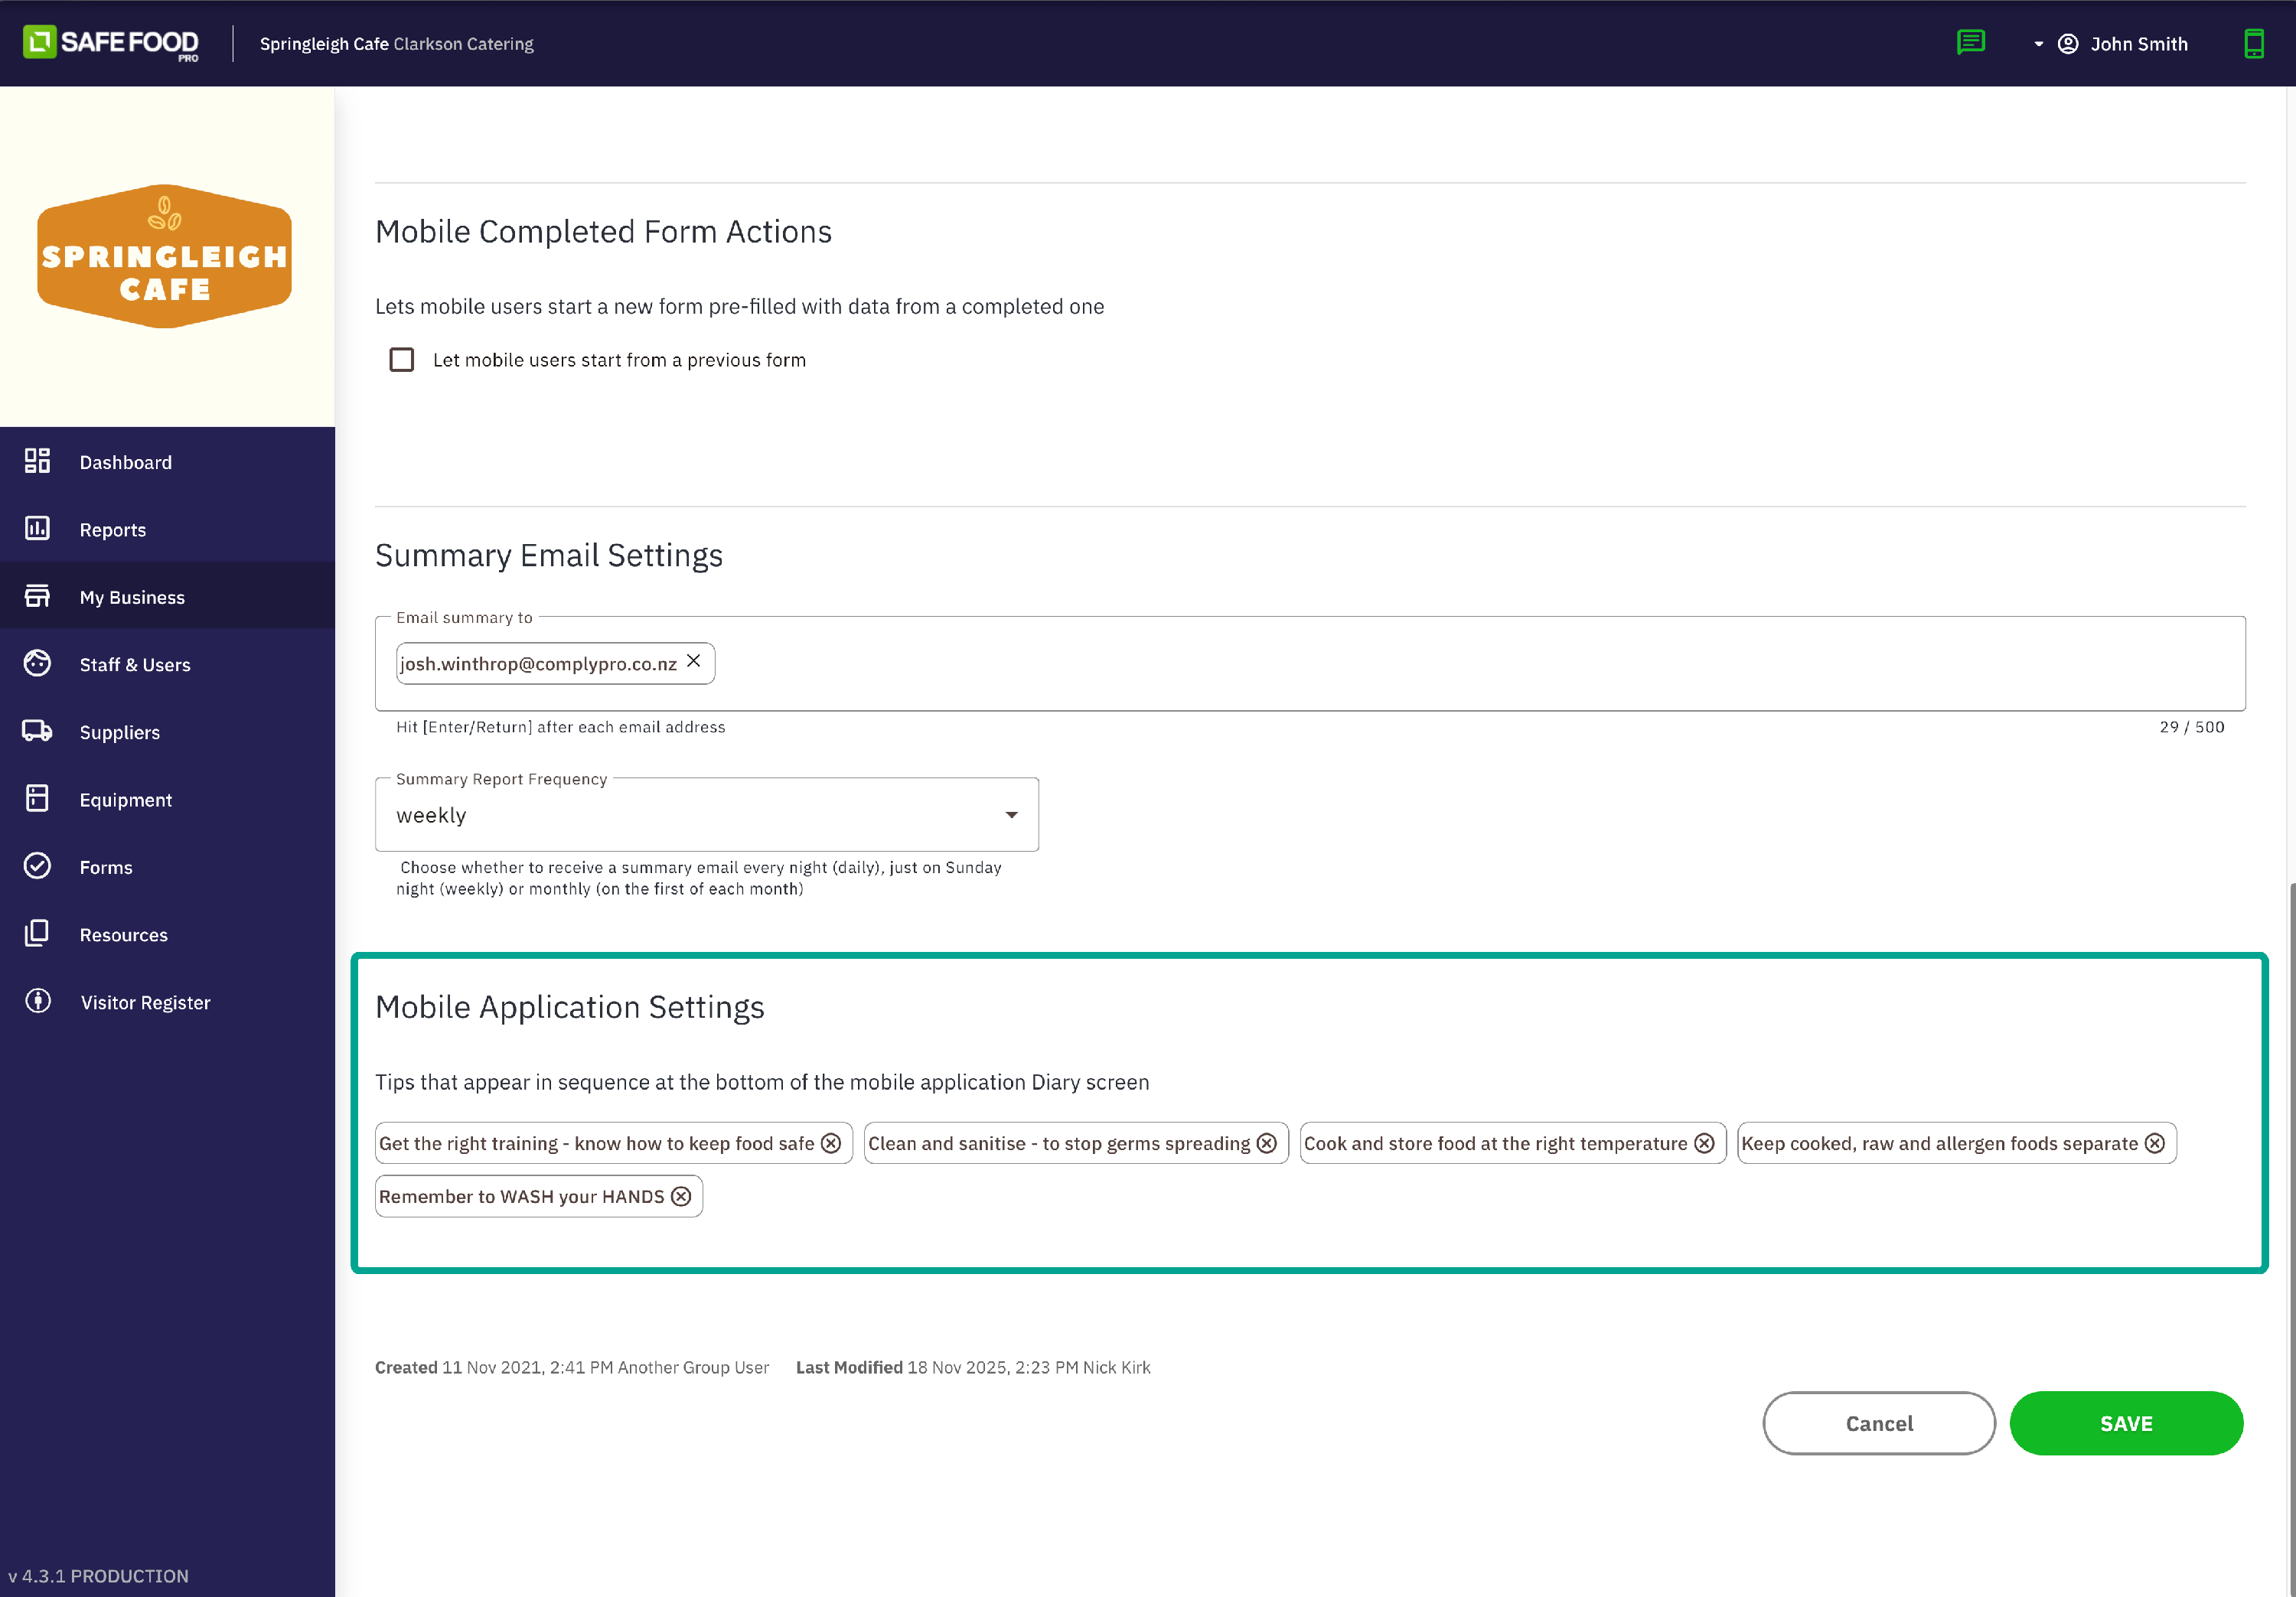Click inside the 'Email summary to' field
The width and height of the screenshot is (2296, 1597).
1400,664
